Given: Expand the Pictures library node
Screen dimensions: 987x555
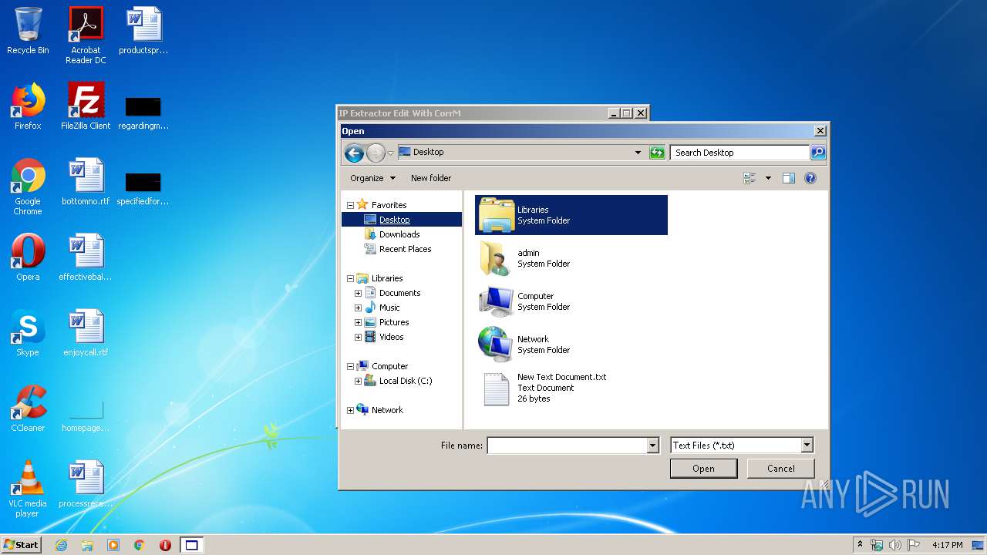Looking at the screenshot, I should [358, 322].
